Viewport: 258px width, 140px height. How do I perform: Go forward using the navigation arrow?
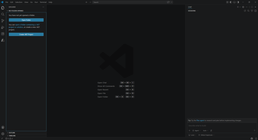[90, 2]
